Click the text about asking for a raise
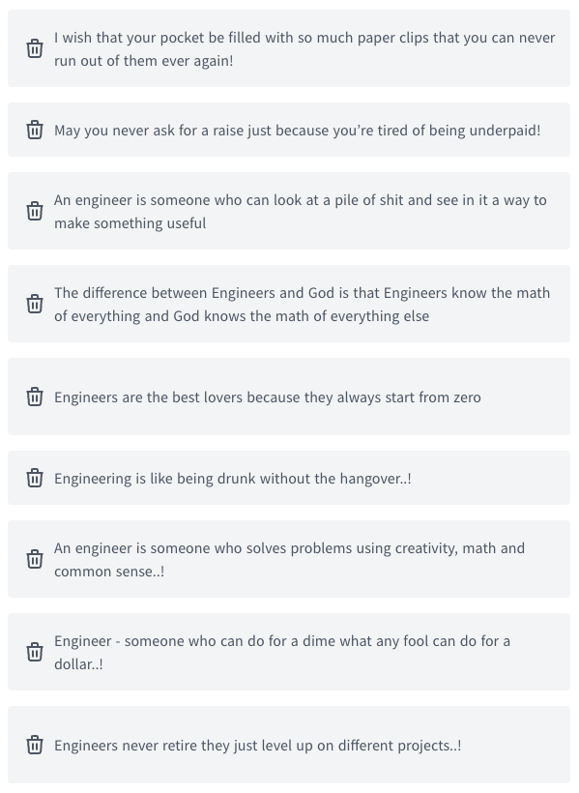 [x=298, y=131]
